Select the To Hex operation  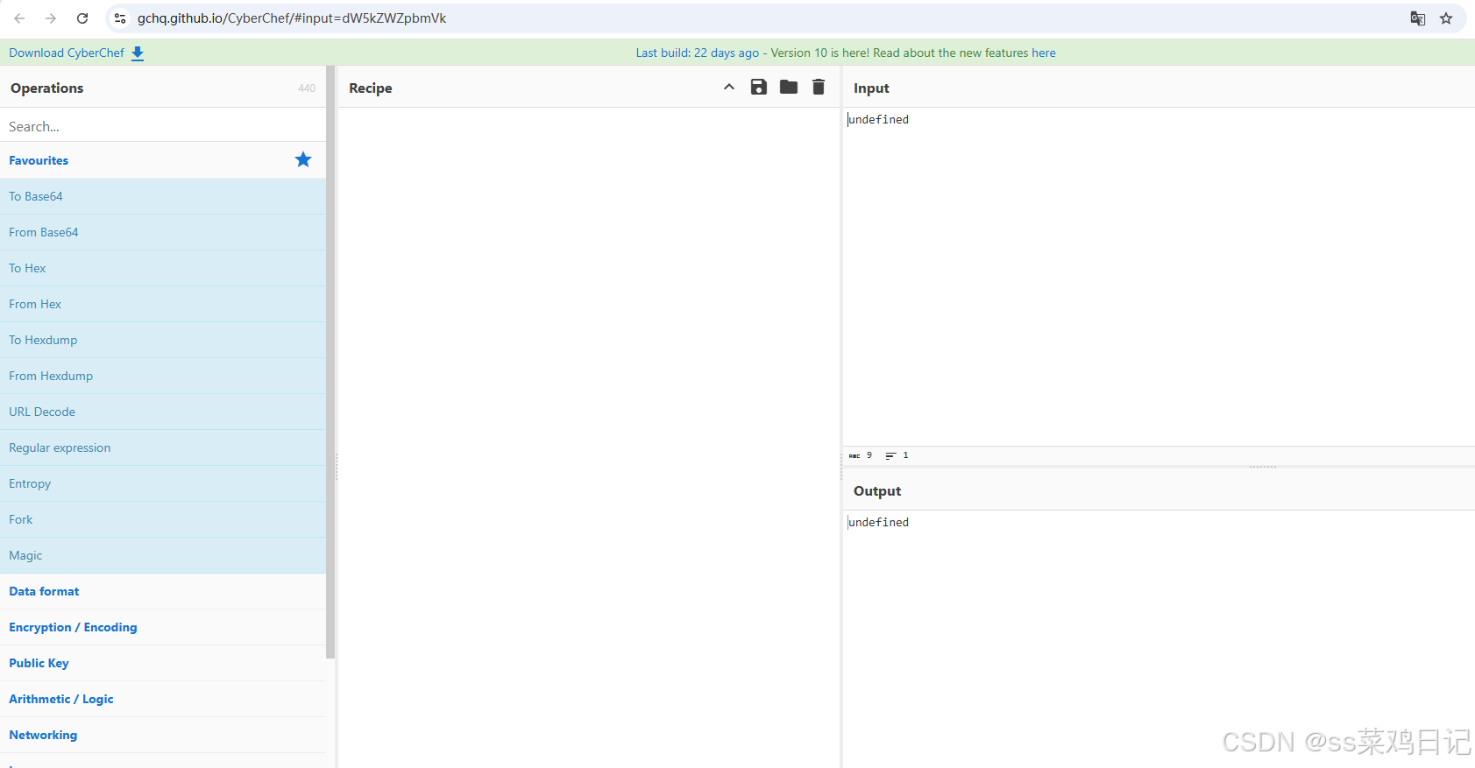[x=163, y=268]
